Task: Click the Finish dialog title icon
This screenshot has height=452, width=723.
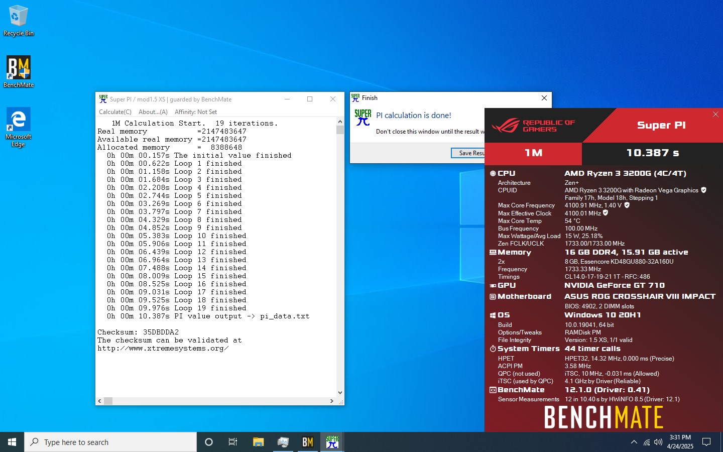Action: pos(355,98)
